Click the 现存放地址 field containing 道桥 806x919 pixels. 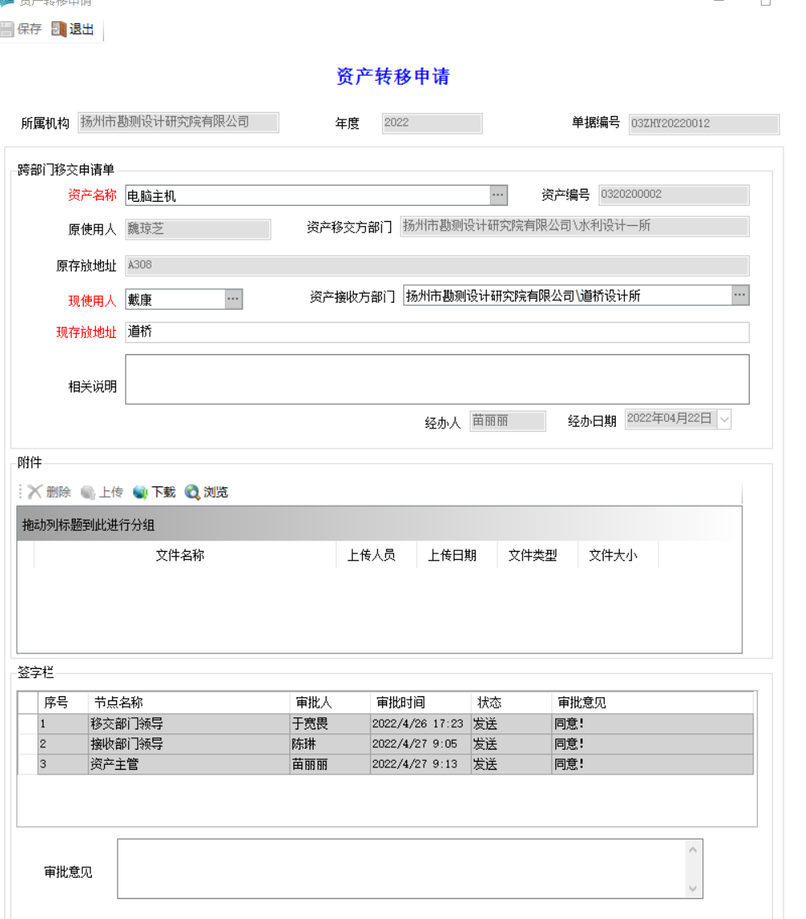click(x=437, y=332)
